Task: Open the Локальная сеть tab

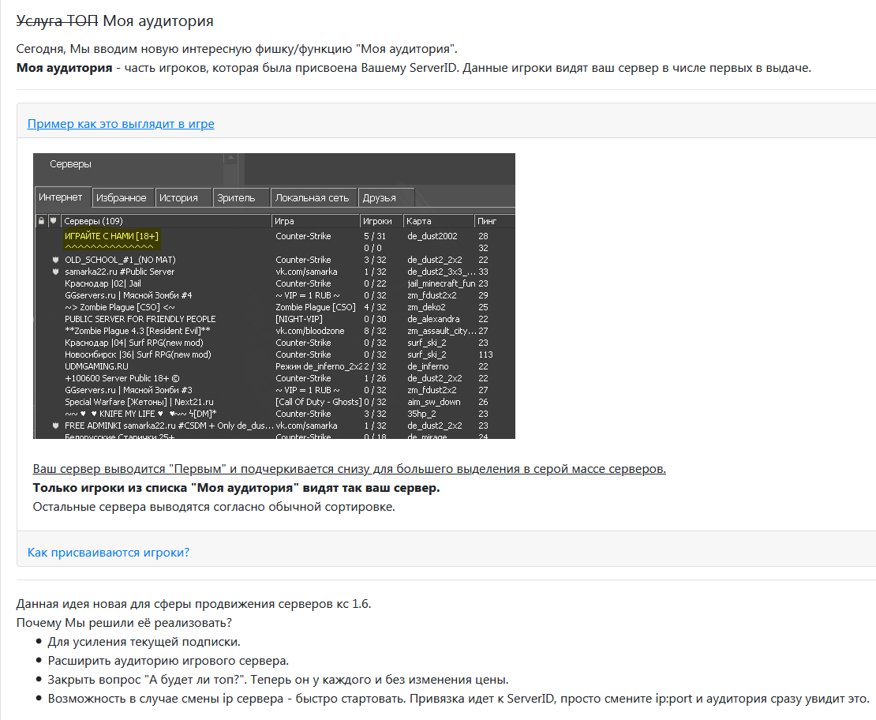Action: pyautogui.click(x=313, y=198)
